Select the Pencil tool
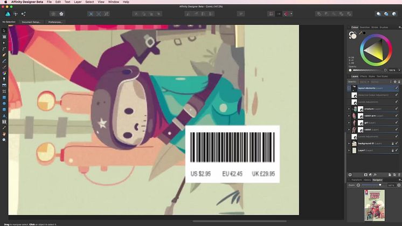402x226 pixels. (4, 61)
